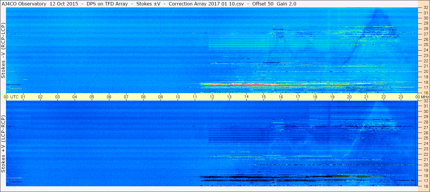430x192 pixels.
Task: Click the 06 hour marker on time axis
Action: 109,97
